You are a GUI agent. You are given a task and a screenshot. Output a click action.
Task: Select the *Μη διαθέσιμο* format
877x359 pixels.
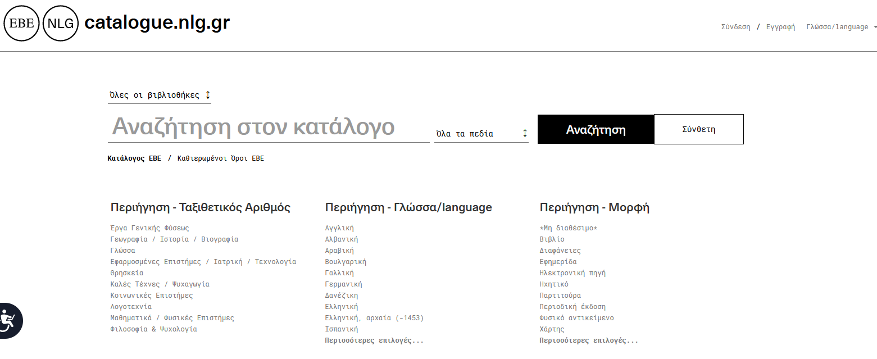coord(569,228)
